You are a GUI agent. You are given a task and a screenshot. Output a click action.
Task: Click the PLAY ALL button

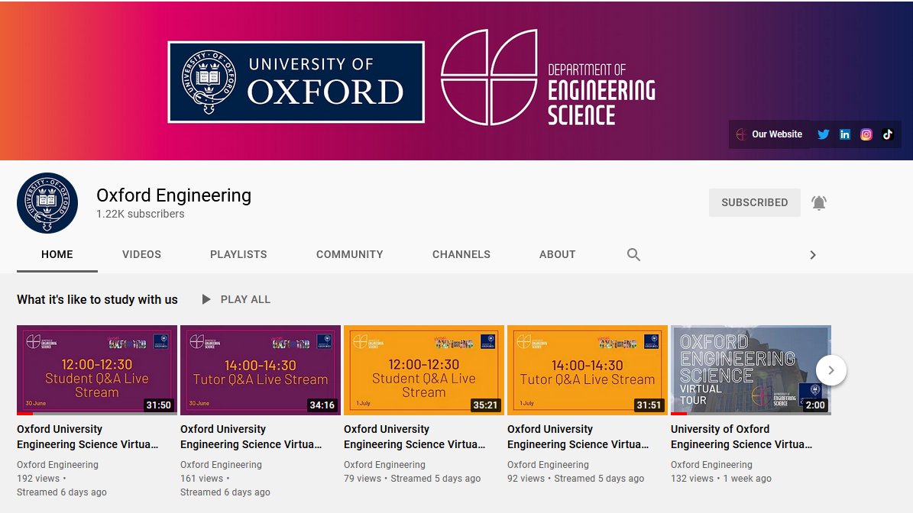click(x=236, y=299)
